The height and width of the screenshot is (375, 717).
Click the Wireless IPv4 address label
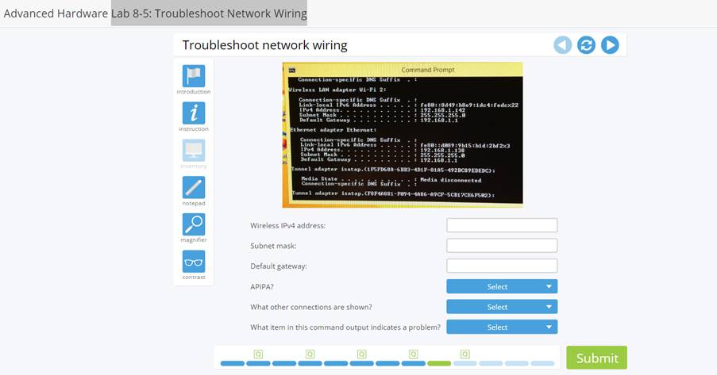click(287, 226)
